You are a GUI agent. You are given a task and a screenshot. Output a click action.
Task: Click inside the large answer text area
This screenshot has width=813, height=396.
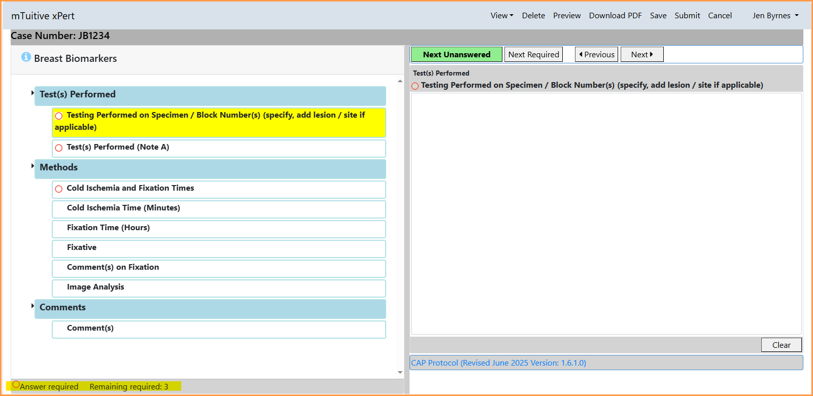(x=606, y=213)
